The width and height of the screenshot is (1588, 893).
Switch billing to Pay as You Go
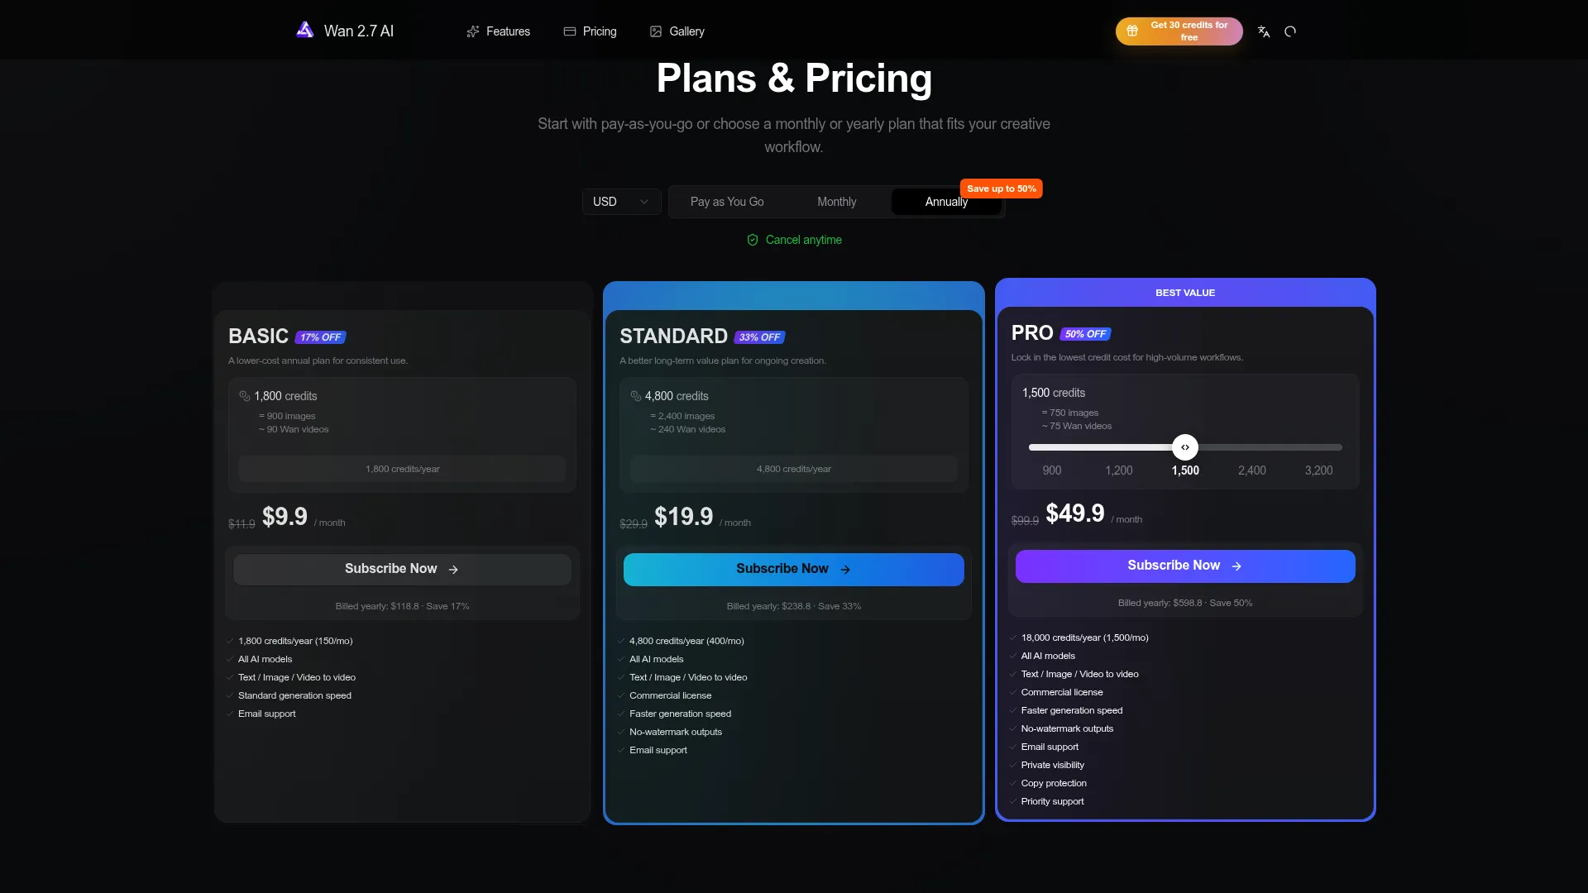click(727, 202)
